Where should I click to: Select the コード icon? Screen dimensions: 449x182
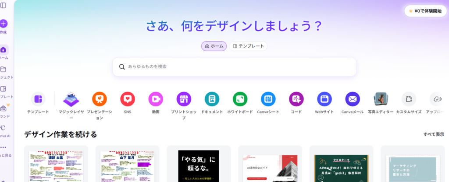pos(296,99)
